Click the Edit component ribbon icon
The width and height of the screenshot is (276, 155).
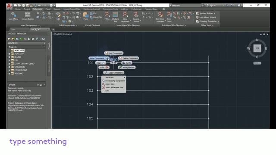pos(58,16)
